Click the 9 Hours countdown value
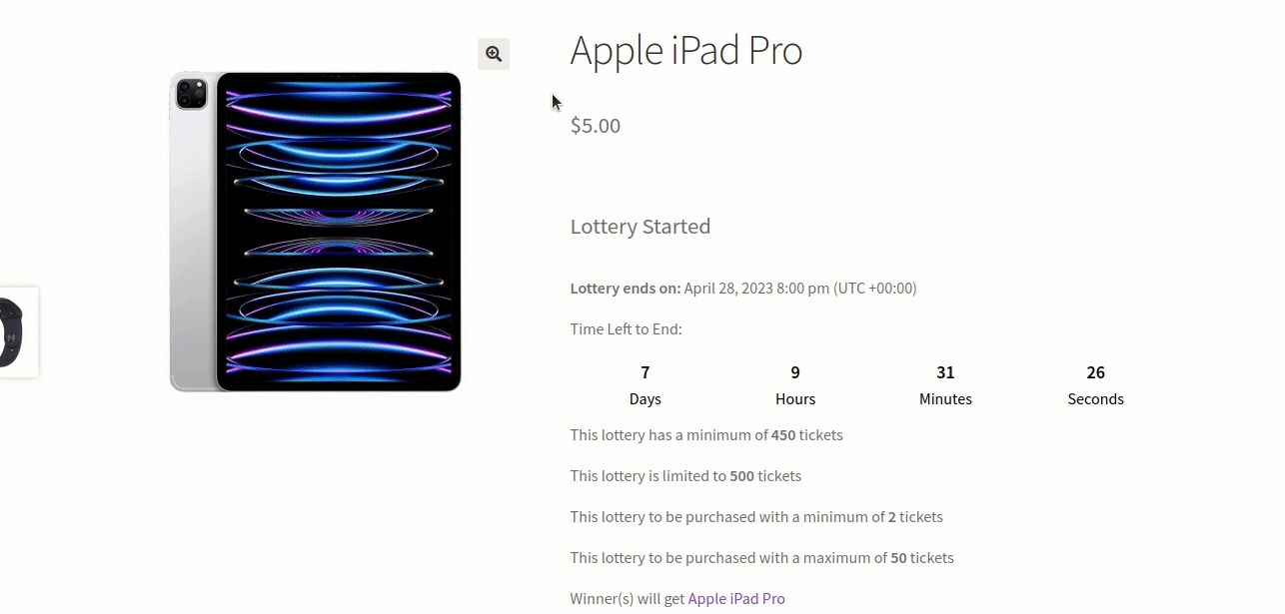 [x=795, y=372]
